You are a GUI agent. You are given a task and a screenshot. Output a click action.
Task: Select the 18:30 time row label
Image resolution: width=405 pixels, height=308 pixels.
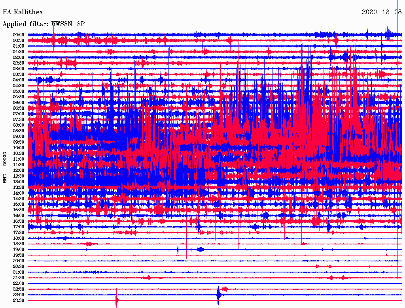(19, 244)
